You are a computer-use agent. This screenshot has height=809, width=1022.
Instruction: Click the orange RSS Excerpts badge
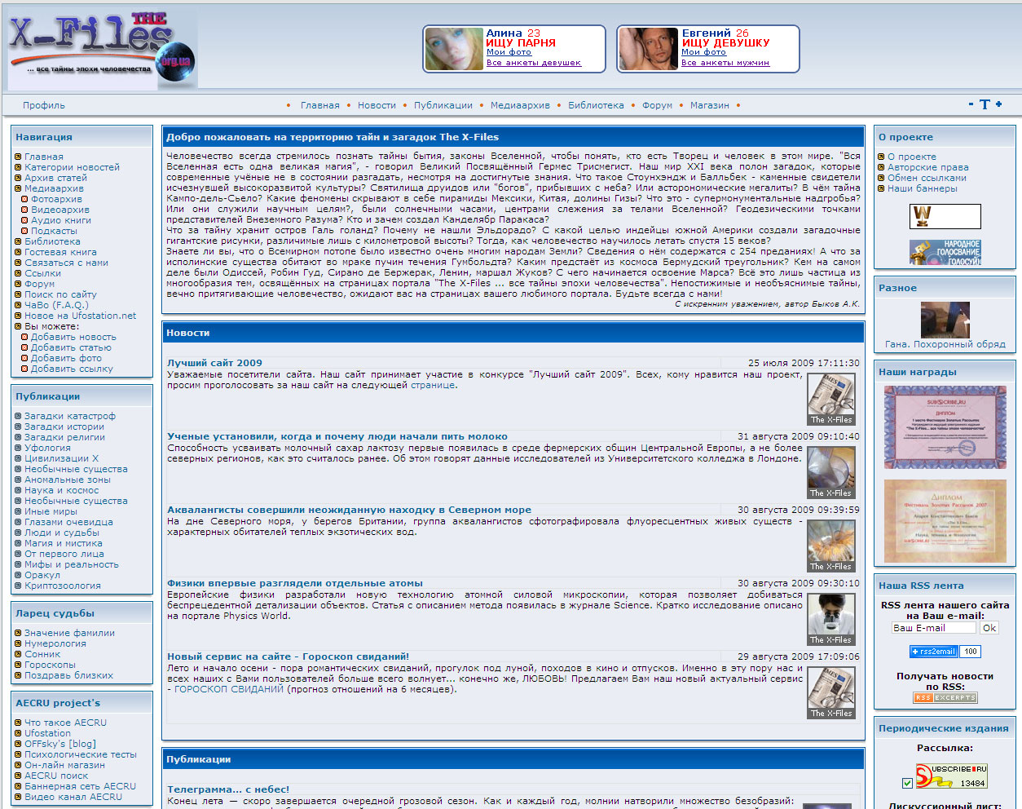click(x=945, y=698)
